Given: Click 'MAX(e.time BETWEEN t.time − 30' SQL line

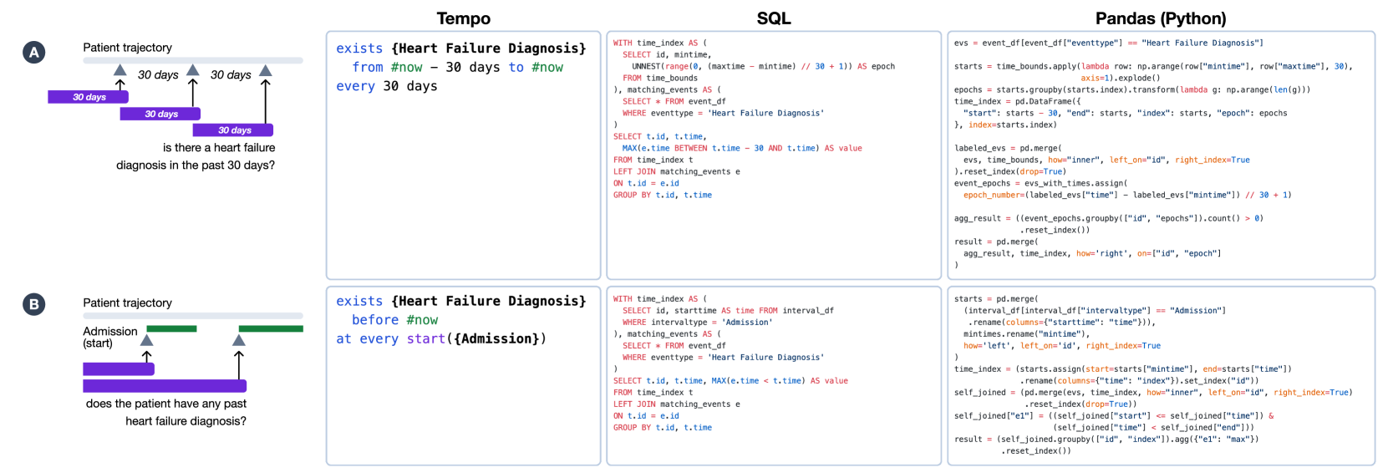Looking at the screenshot, I should (x=742, y=148).
